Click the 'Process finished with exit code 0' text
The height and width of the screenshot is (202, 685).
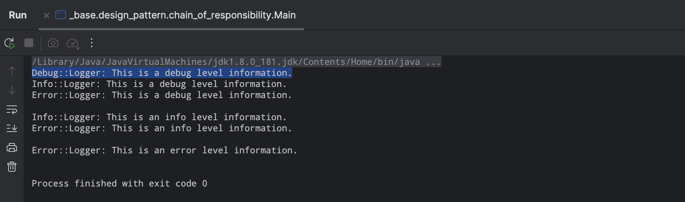119,184
